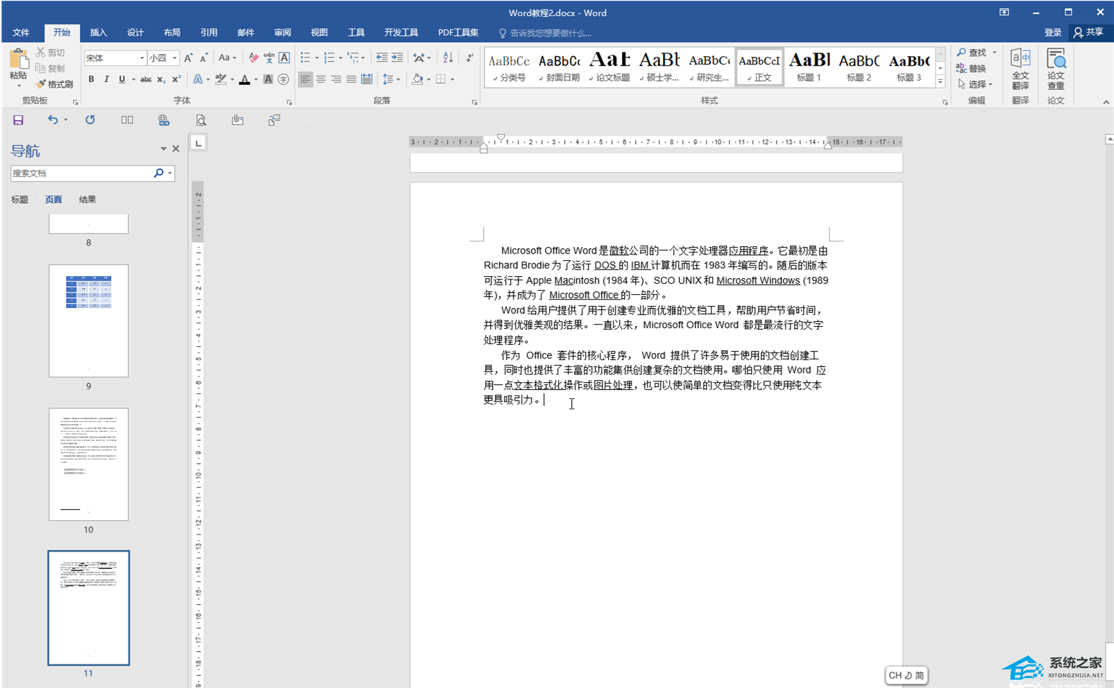The image size is (1114, 688).
Task: Click the 论文查重 button
Action: 1056,69
